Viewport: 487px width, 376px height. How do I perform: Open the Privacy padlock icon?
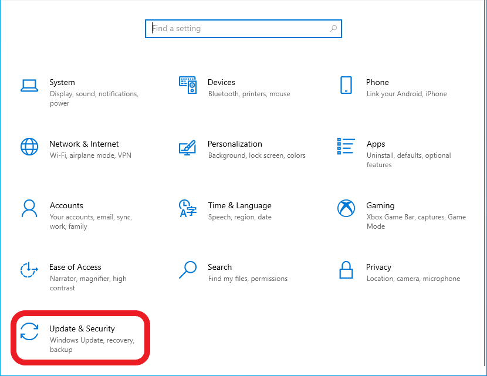coord(346,270)
